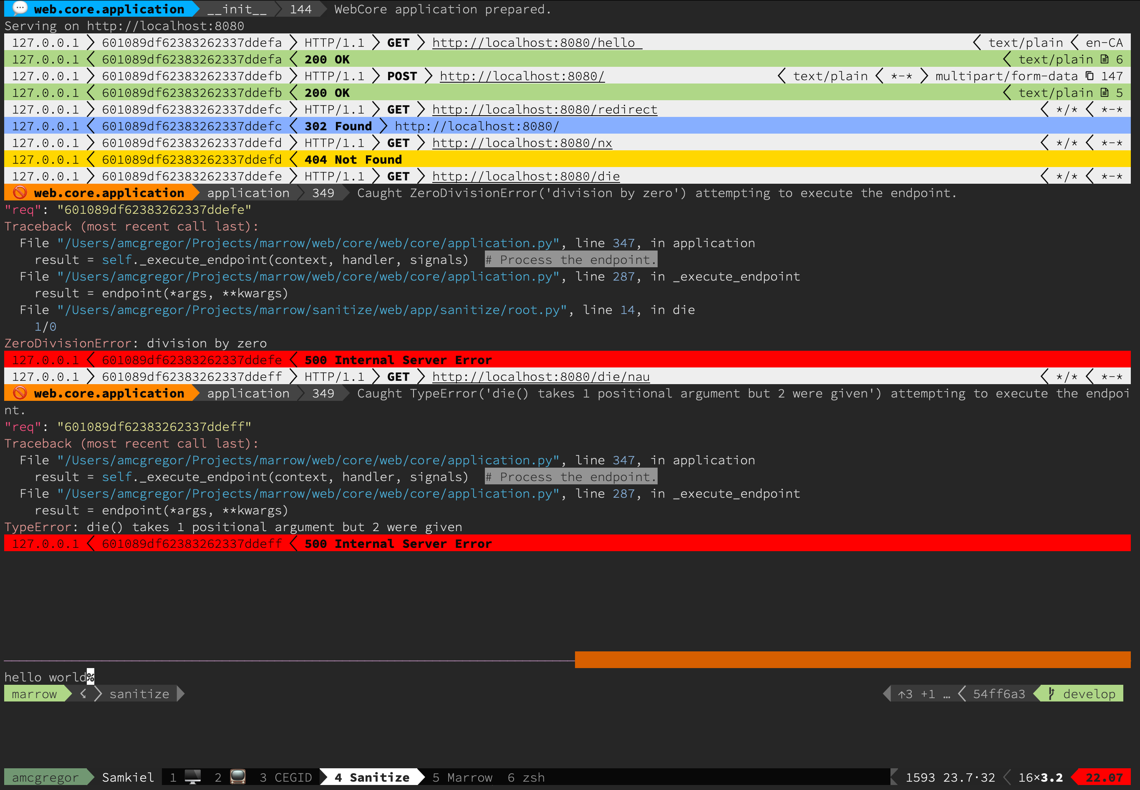
Task: Switch to the 5 Marrow tmux window
Action: pos(462,777)
